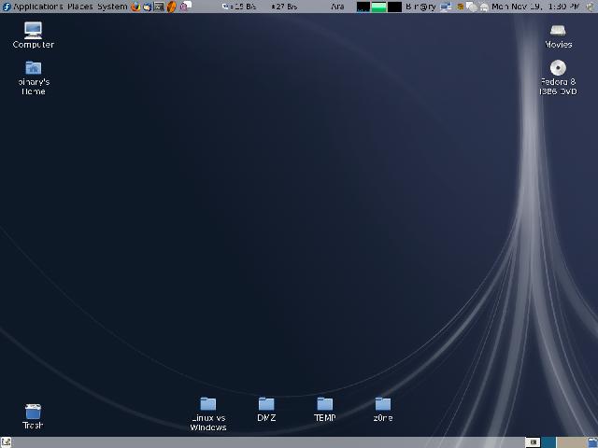Click the volume icon in the top panel

tap(470, 7)
